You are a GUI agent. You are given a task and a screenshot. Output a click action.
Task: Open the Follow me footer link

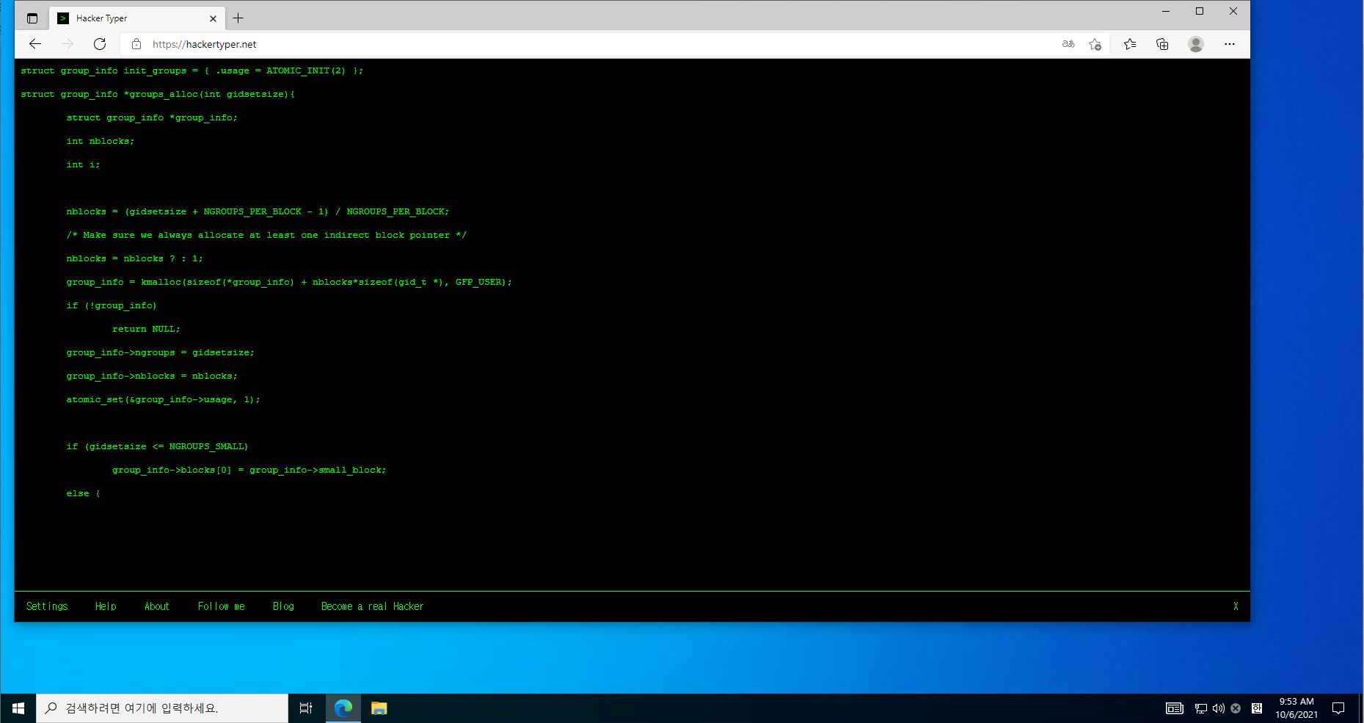221,606
